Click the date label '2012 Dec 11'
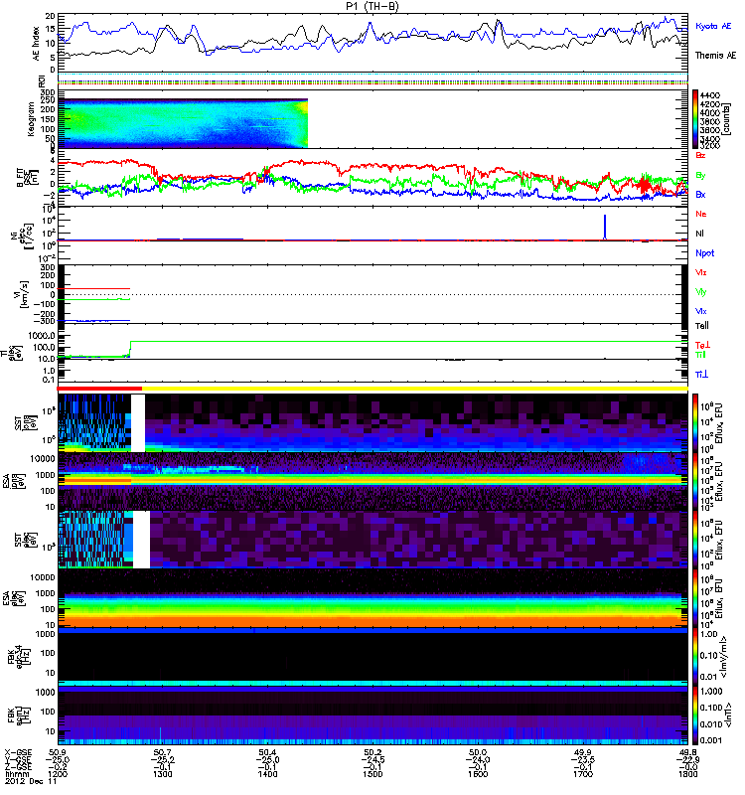Viewport: 745px width, 795px height. pyautogui.click(x=31, y=782)
